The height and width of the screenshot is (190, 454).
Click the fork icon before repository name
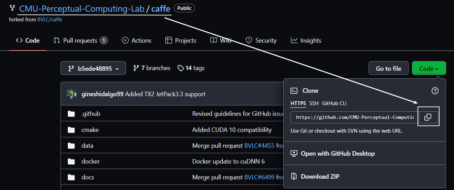point(12,8)
